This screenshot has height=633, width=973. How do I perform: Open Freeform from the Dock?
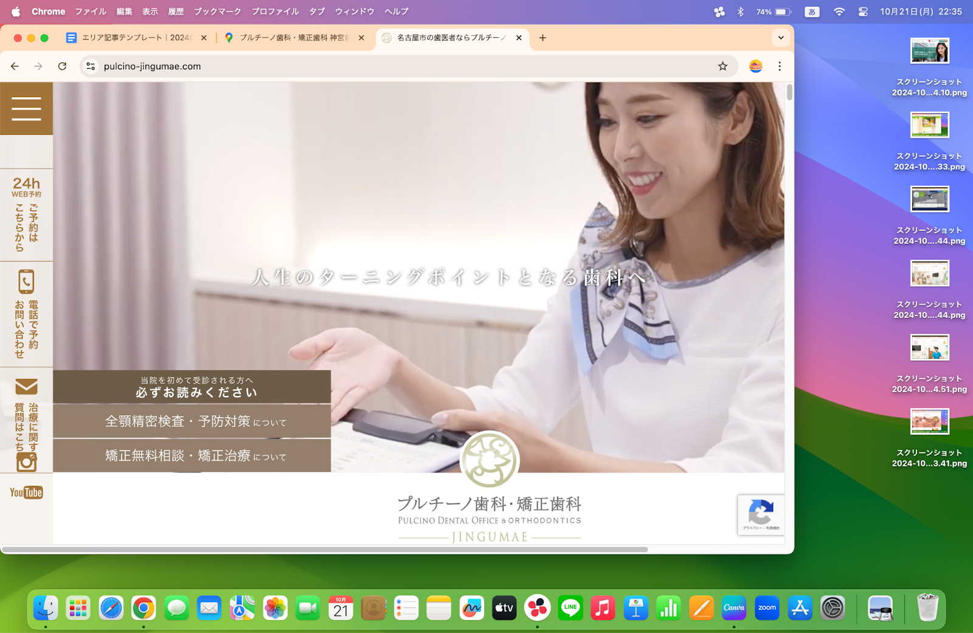click(471, 607)
